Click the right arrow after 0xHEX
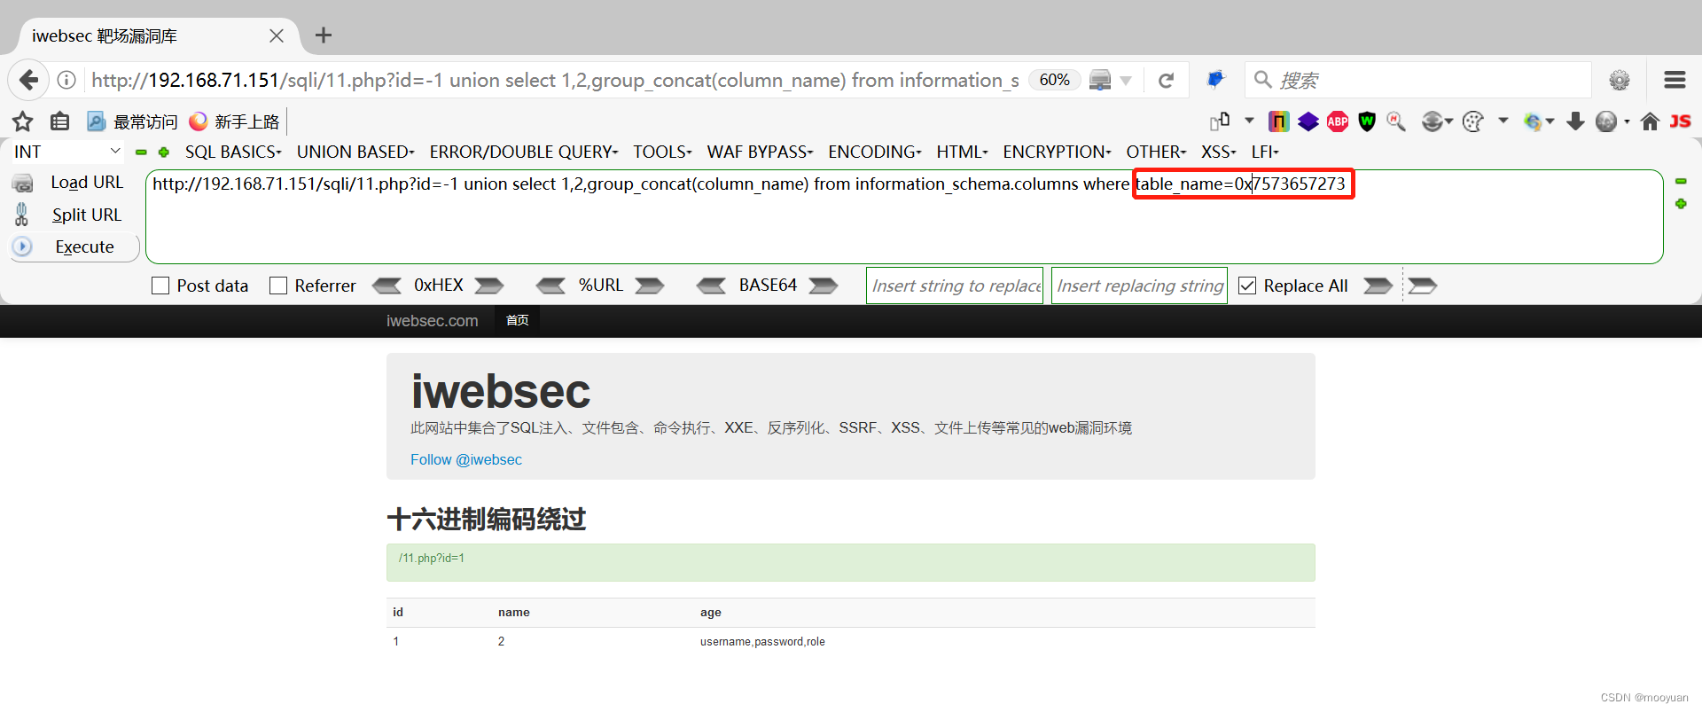1702x712 pixels. (x=489, y=286)
